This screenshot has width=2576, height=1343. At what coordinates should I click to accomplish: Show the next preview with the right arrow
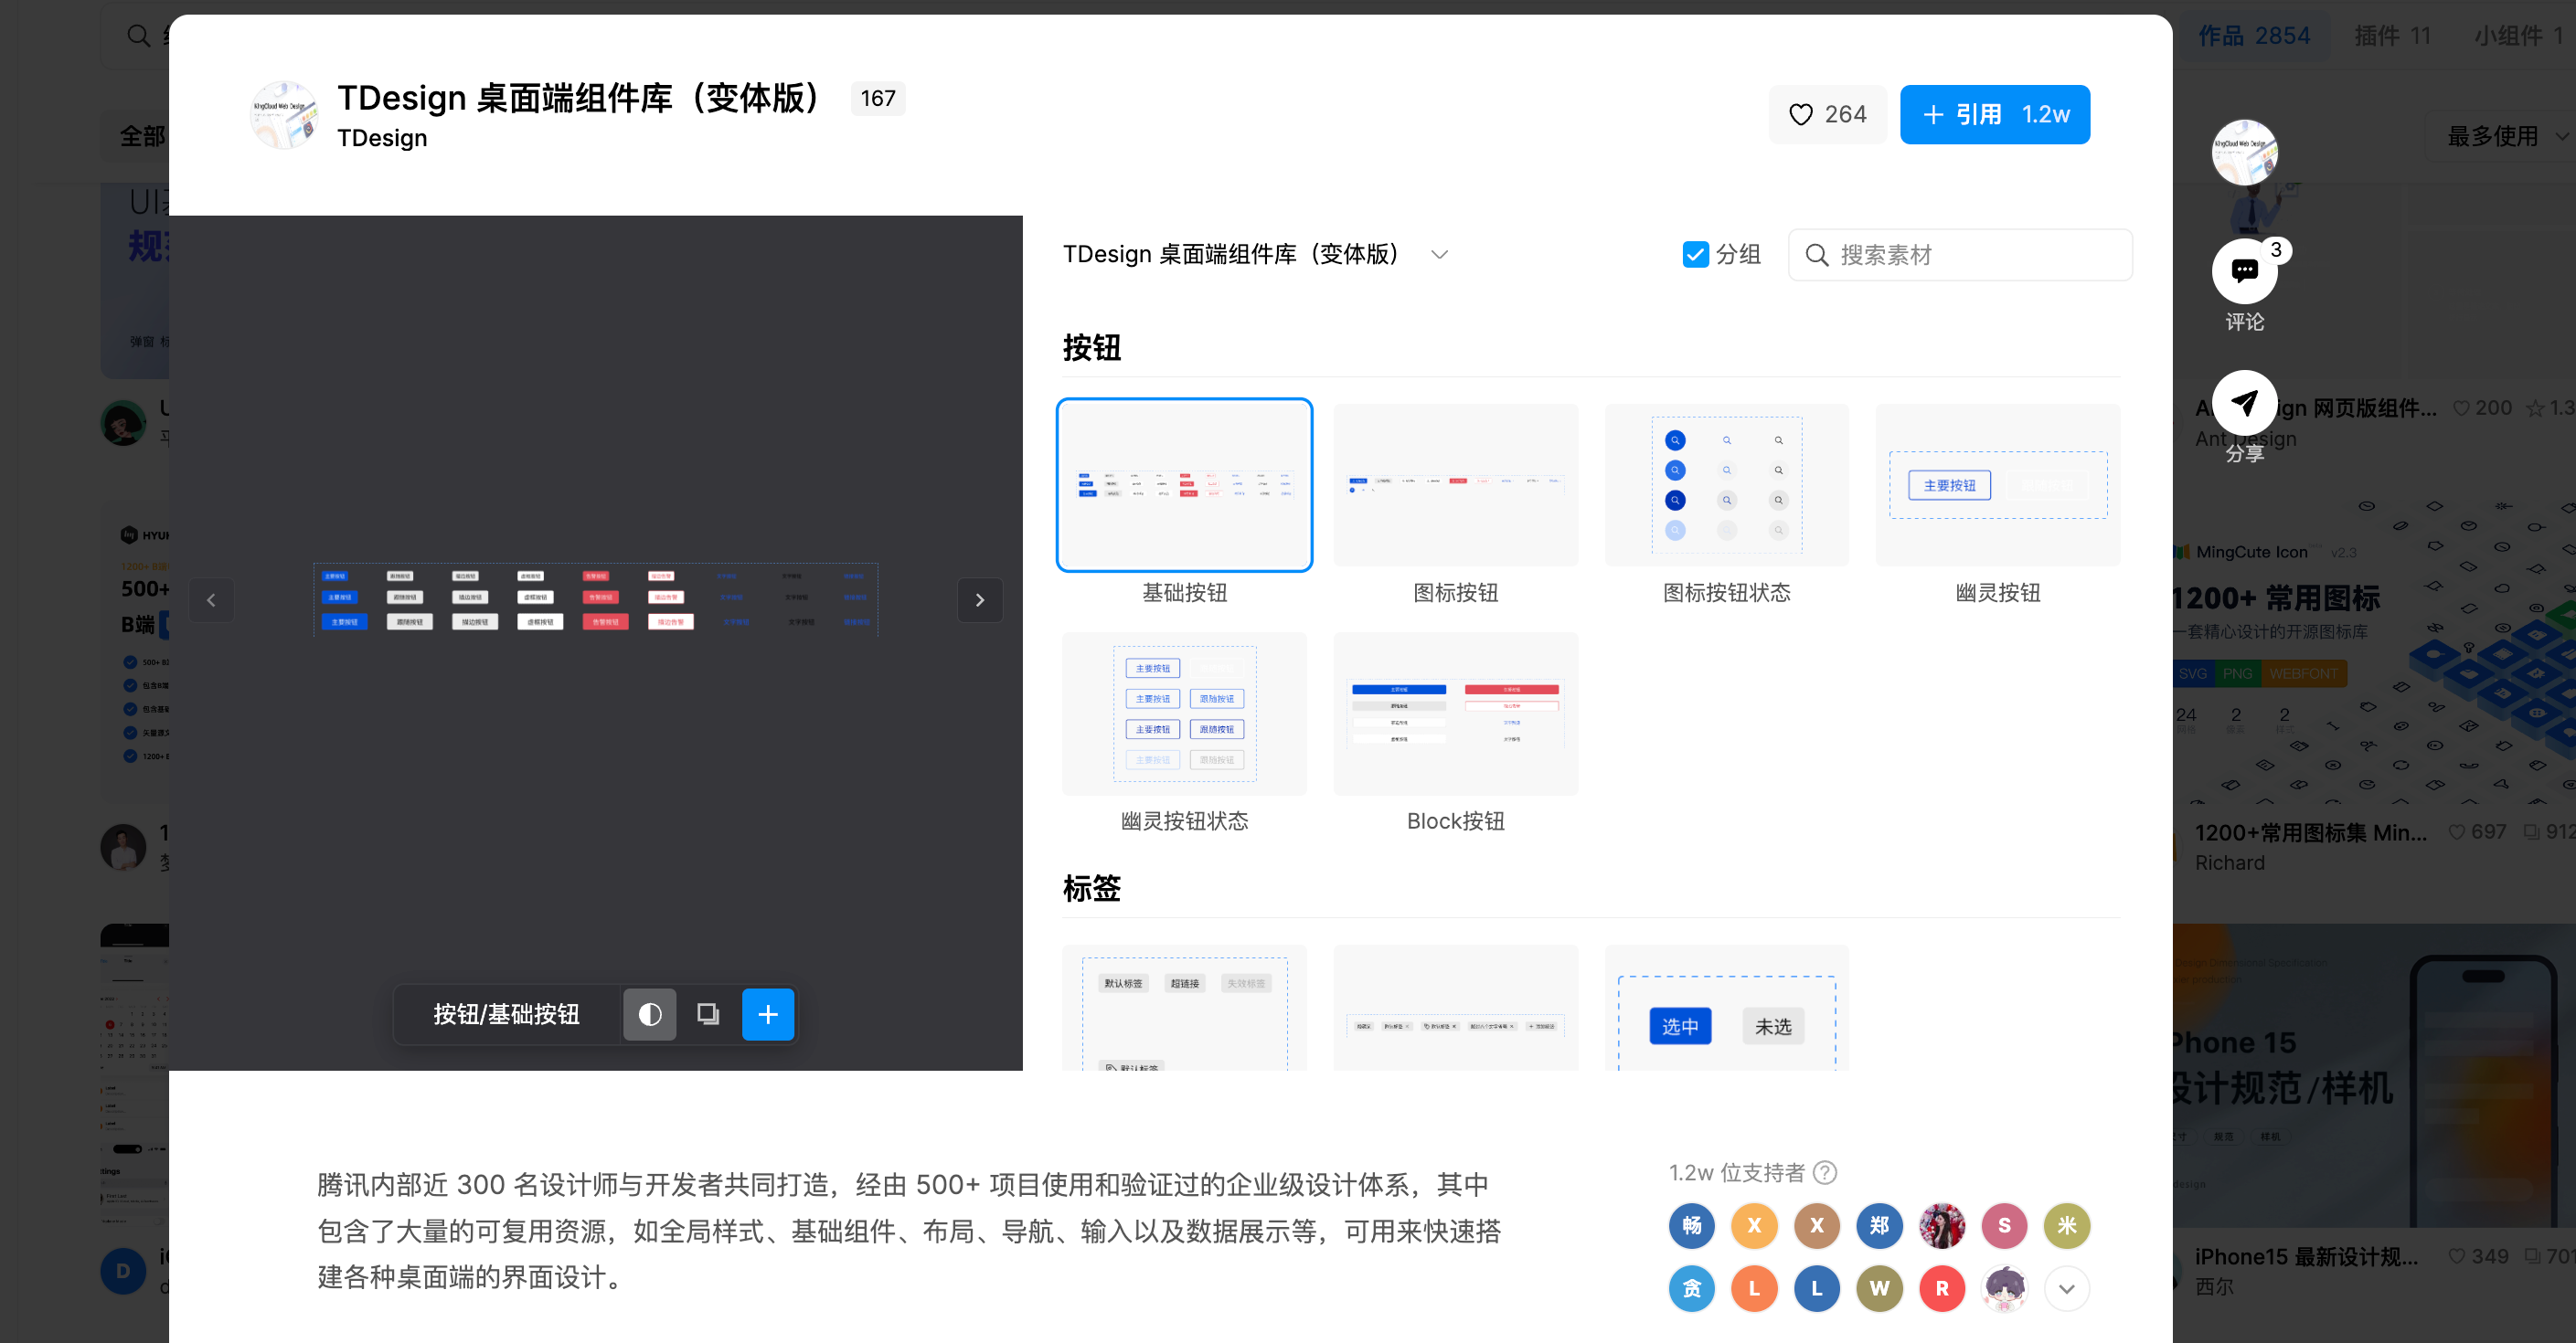coord(980,599)
